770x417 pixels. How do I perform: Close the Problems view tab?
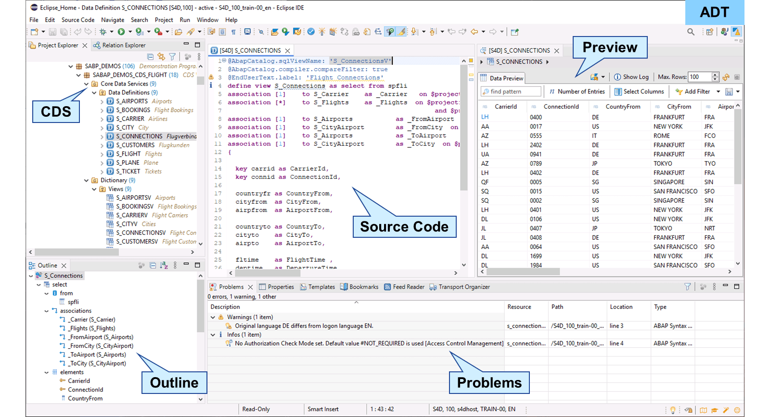pyautogui.click(x=250, y=287)
